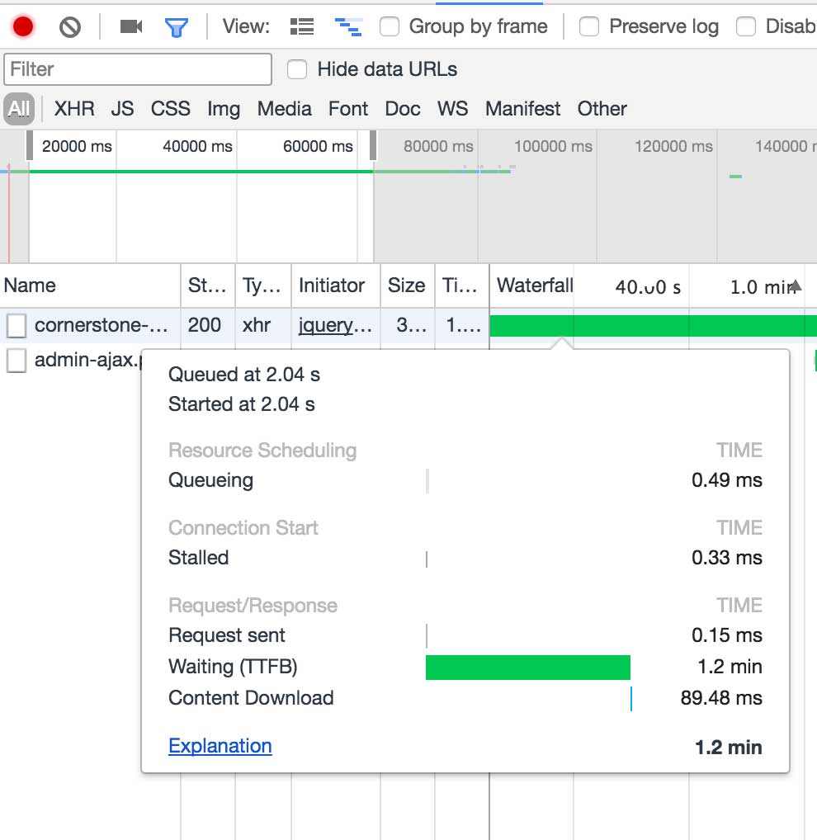The image size is (817, 840).
Task: Click the Waterfall column sort arrow
Action: tap(795, 286)
